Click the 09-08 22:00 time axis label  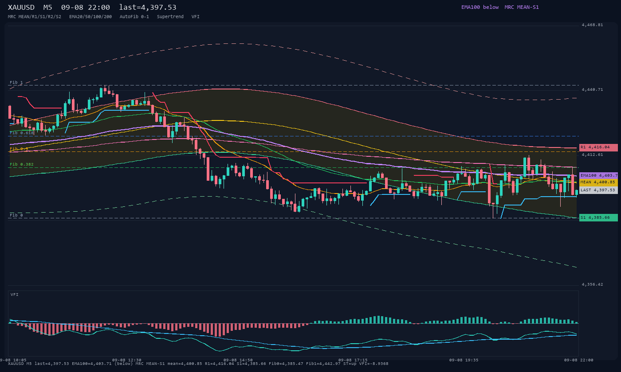point(579,360)
